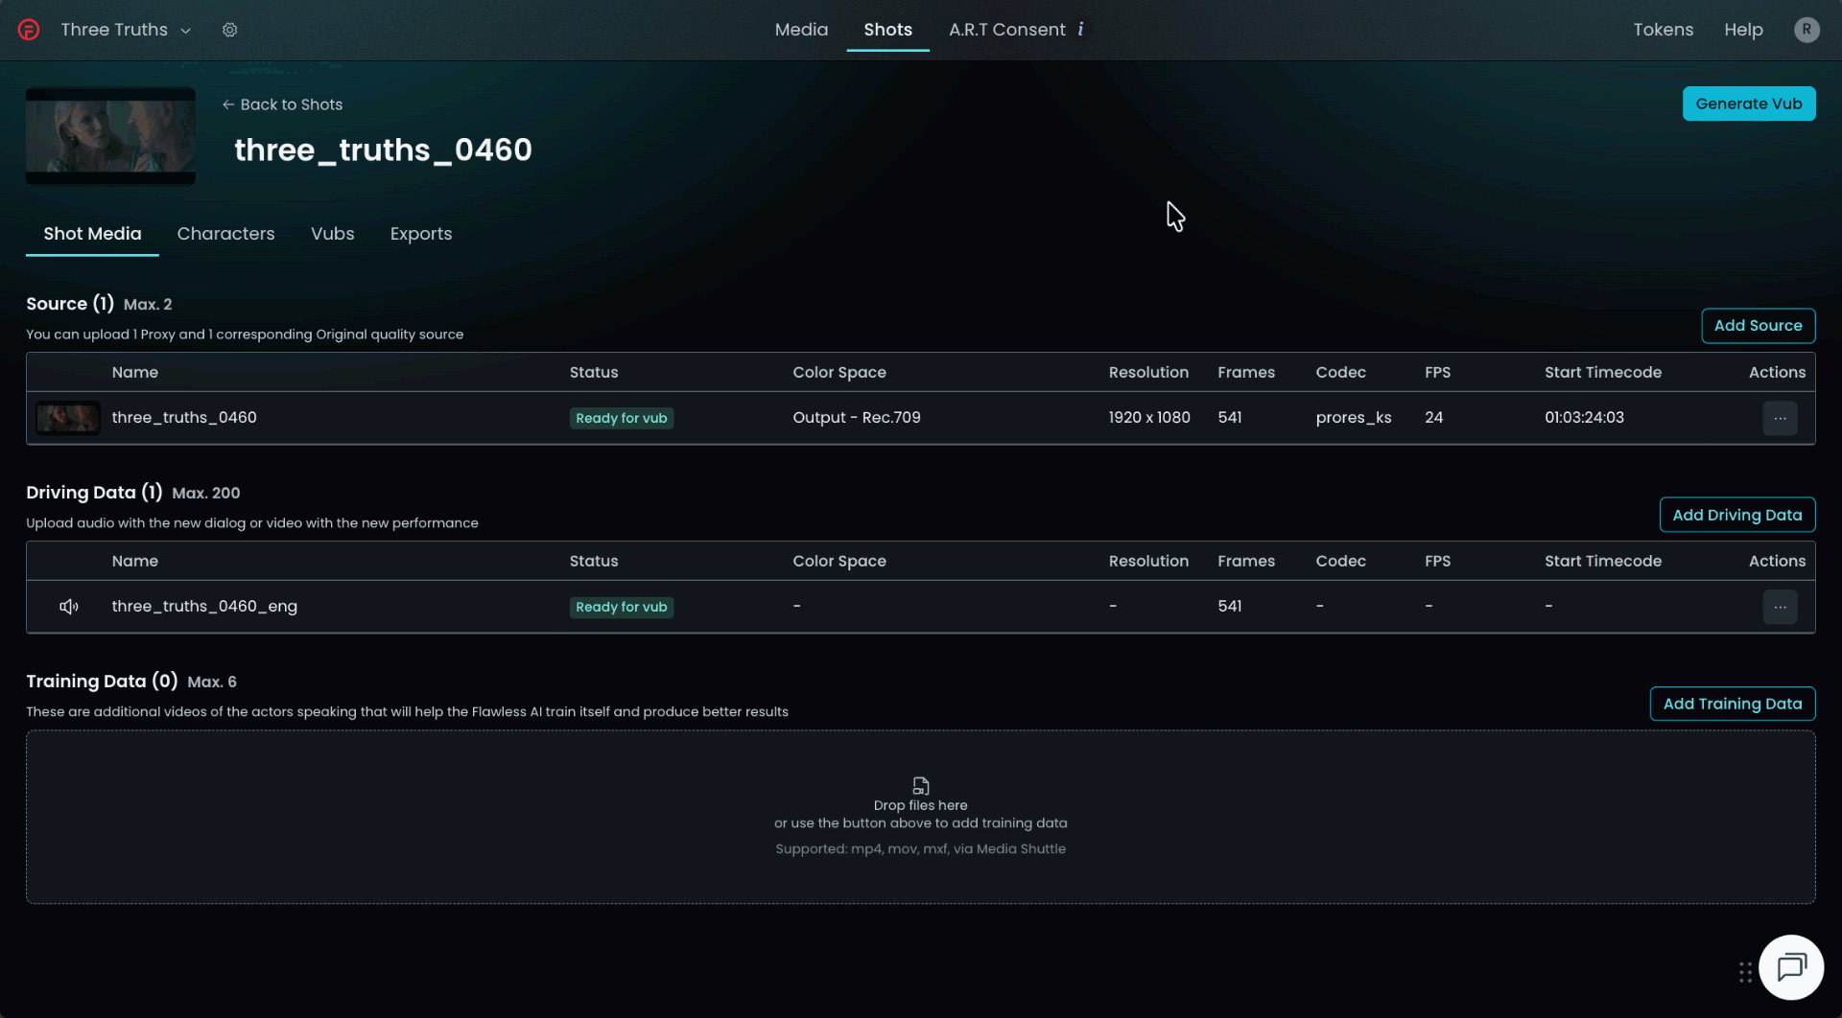Open A.R.T Consent page
Screen dimensions: 1842x1018
click(x=1006, y=30)
